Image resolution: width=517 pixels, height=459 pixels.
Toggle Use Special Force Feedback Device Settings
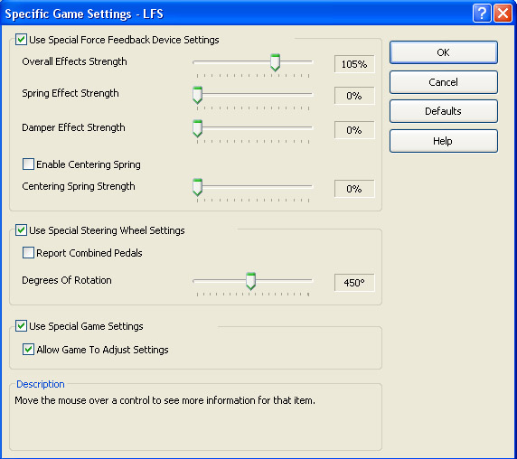point(21,40)
